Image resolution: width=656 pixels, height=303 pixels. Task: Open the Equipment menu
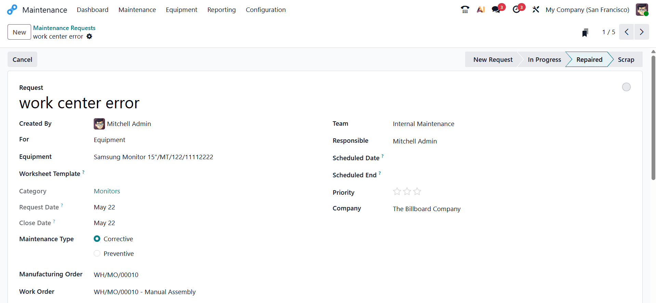[182, 10]
